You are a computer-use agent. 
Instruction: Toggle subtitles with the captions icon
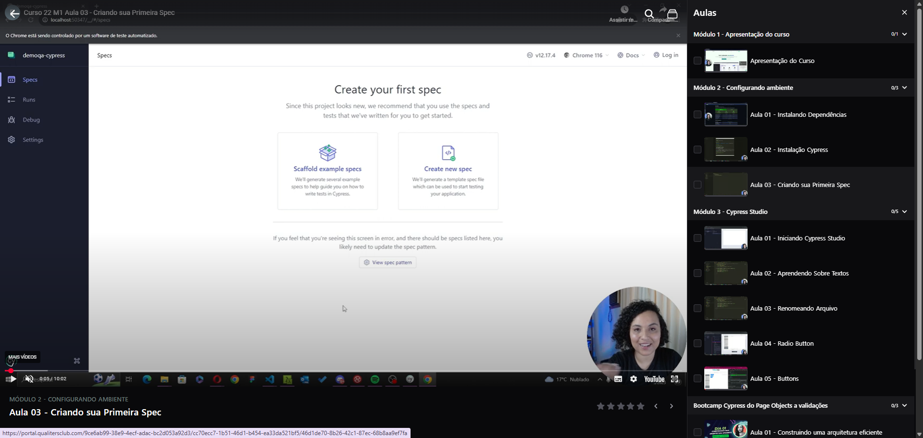(x=618, y=379)
